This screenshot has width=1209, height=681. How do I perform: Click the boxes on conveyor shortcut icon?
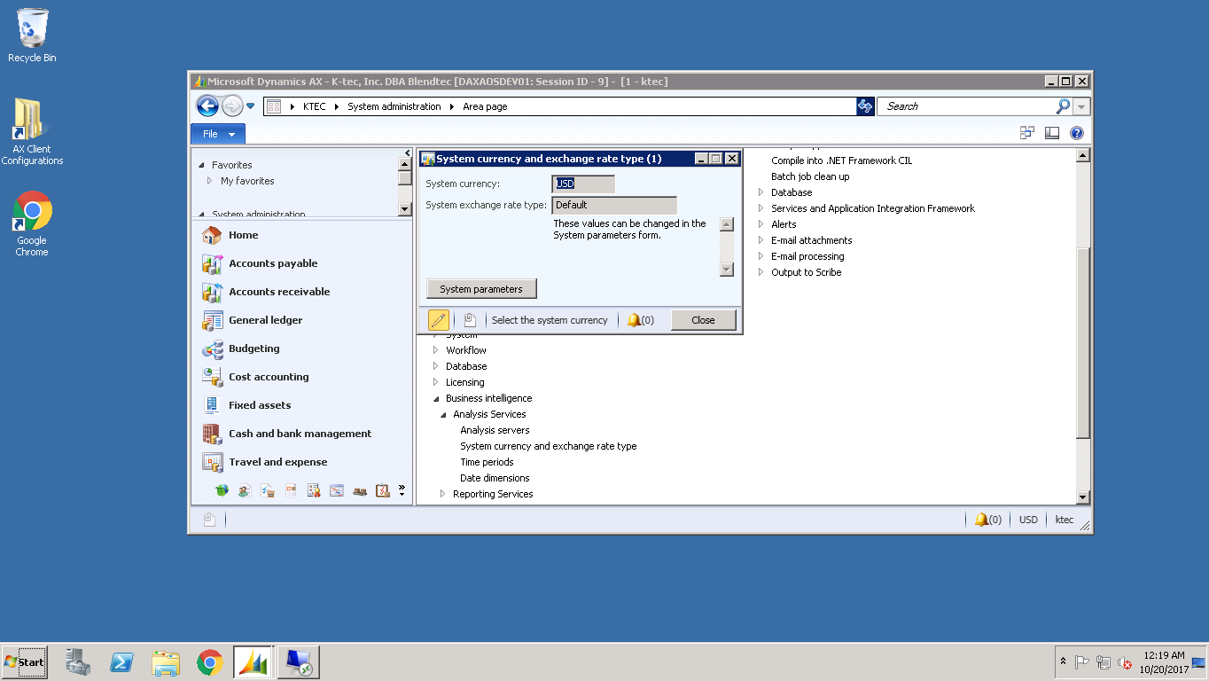coord(360,490)
